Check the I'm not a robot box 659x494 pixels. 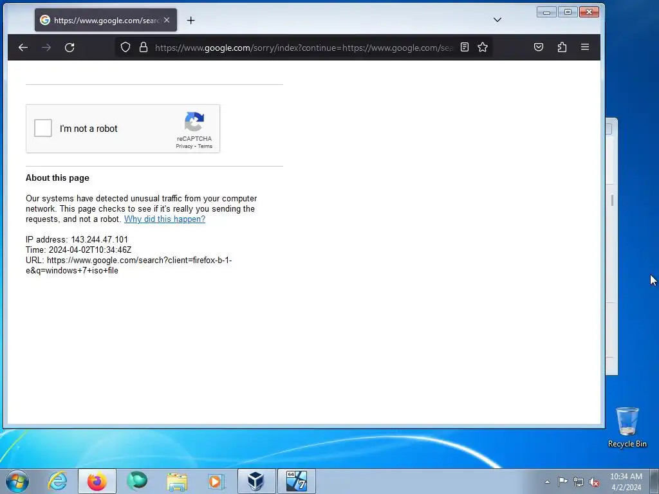pos(43,128)
